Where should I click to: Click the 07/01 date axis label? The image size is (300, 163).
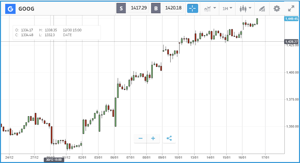(130, 158)
